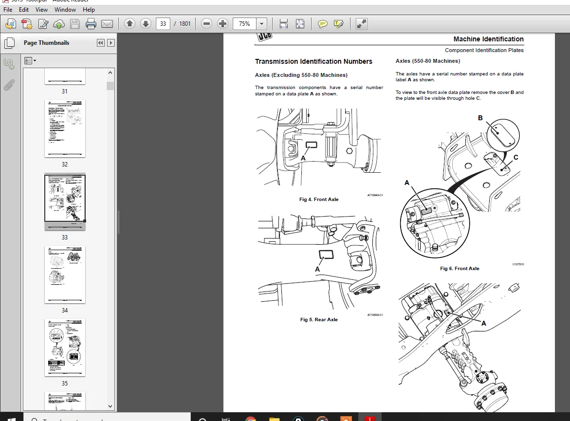Click the 'Component Identification Plates' text
Screen dimensions: 570x421
484,50
